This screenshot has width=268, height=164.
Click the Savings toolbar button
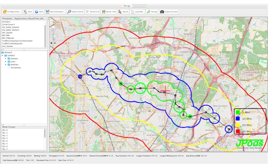(152, 12)
